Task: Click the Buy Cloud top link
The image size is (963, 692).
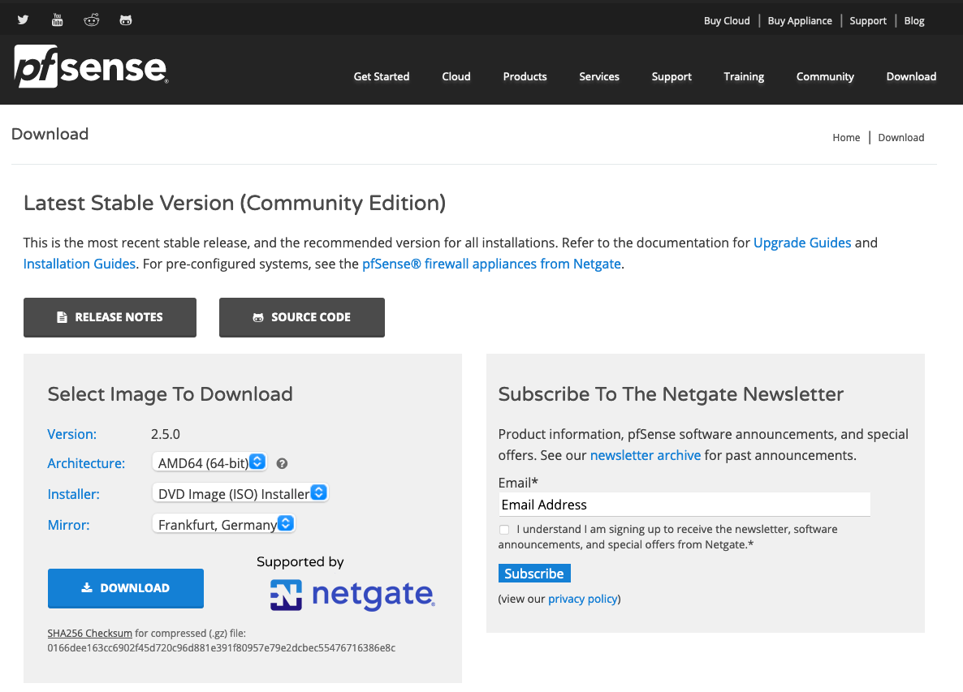Action: [727, 21]
